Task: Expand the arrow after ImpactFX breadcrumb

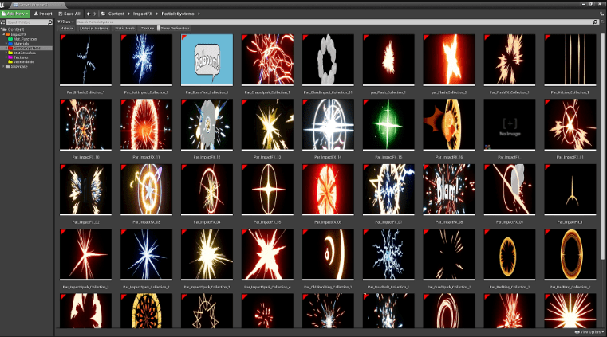Action: (x=157, y=14)
